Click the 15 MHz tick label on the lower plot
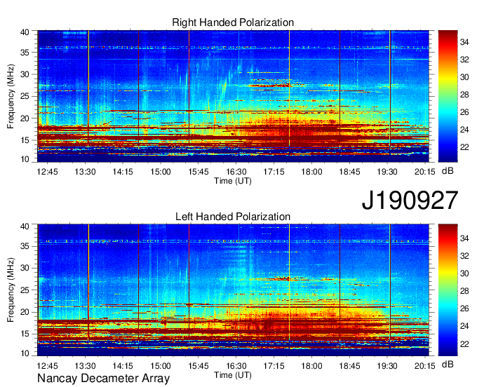This screenshot has height=387, width=477. (x=25, y=334)
